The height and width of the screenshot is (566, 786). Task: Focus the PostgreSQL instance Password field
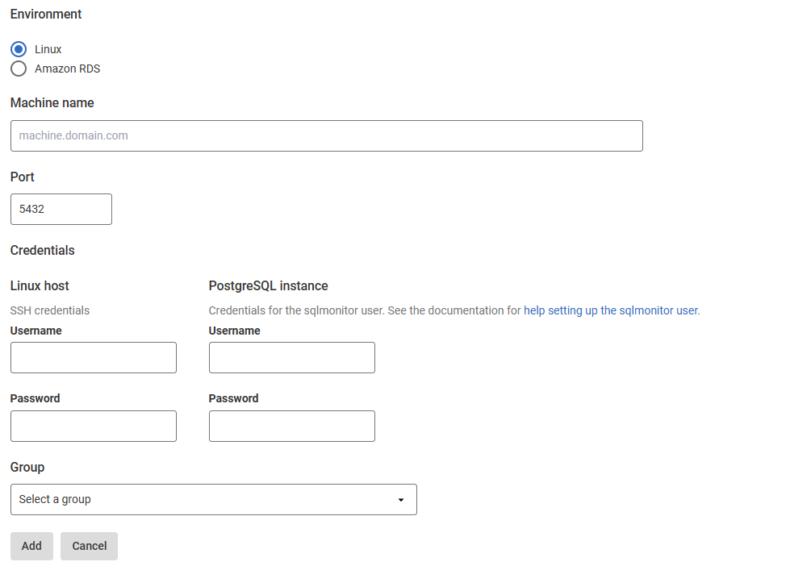pos(291,426)
